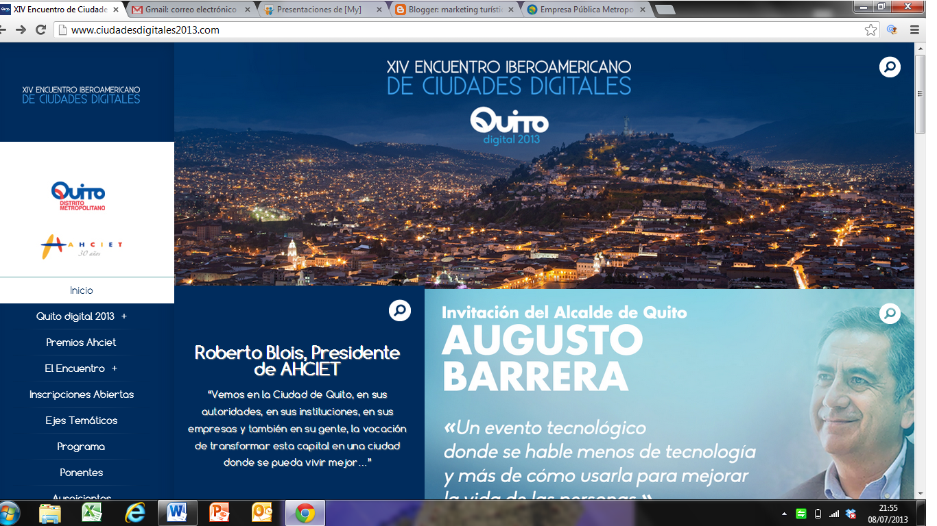Screen dimensions: 937x526
Task: Reload the current page
Action: (x=40, y=29)
